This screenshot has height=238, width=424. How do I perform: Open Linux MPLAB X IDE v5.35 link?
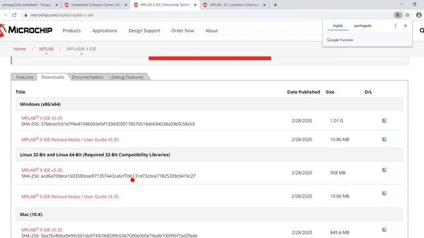tap(42, 170)
